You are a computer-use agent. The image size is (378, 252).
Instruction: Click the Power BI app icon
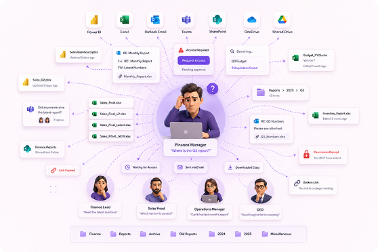pos(94,20)
